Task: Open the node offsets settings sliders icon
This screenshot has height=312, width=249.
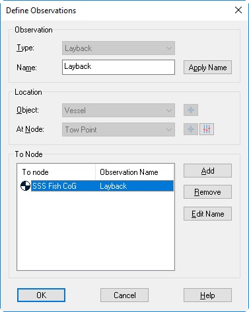Action: [207, 129]
